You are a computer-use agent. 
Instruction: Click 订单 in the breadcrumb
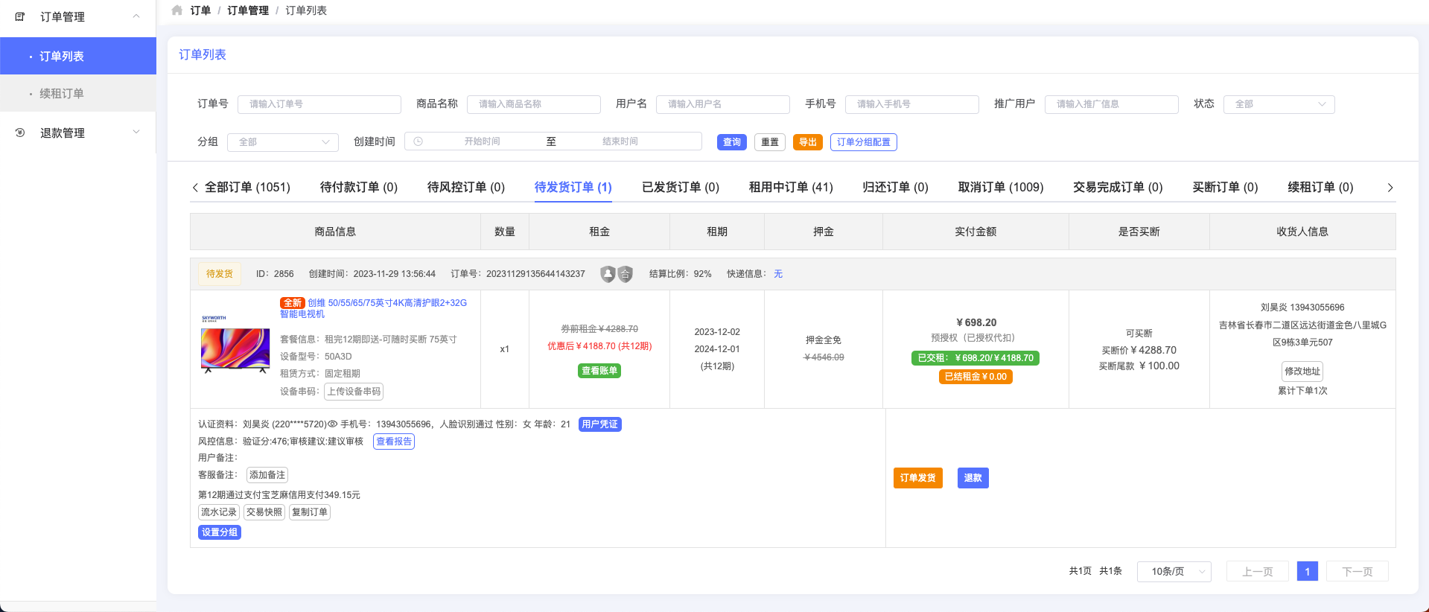pos(200,10)
